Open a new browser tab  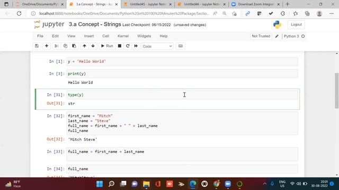point(287,4)
